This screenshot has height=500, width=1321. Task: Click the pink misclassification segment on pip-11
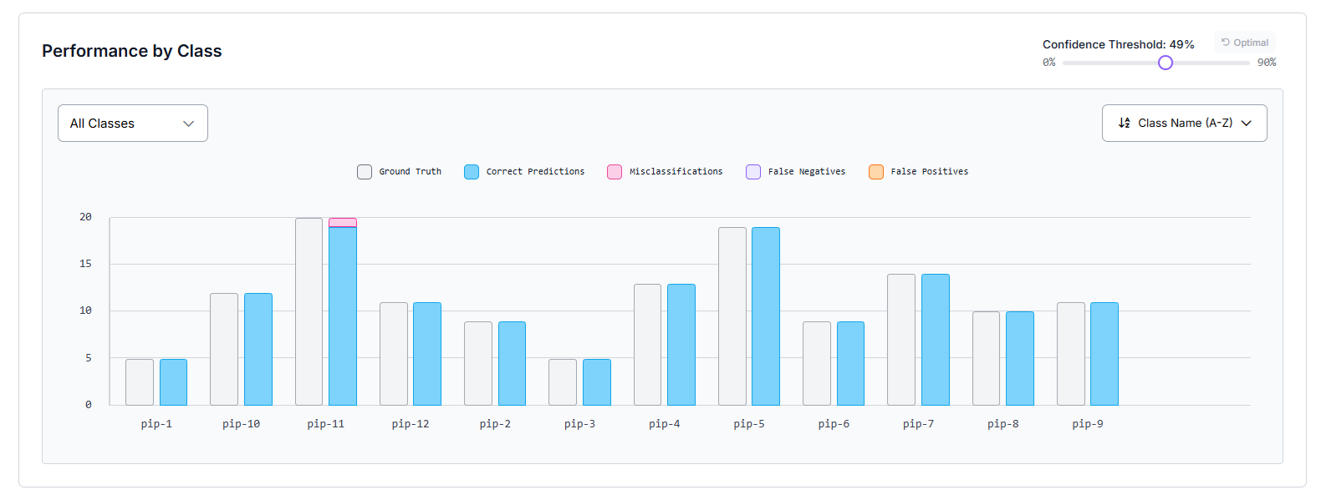(x=343, y=222)
